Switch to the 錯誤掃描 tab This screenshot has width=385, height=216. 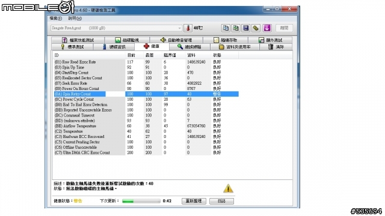click(189, 47)
